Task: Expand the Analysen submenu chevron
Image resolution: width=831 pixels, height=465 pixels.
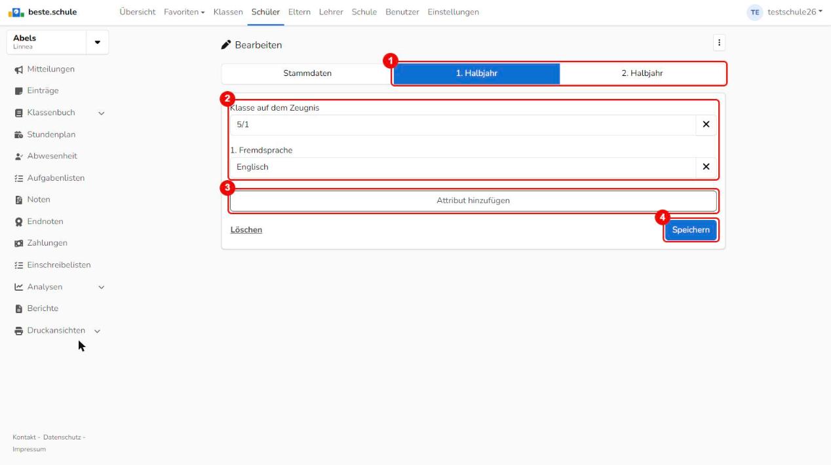Action: tap(101, 287)
